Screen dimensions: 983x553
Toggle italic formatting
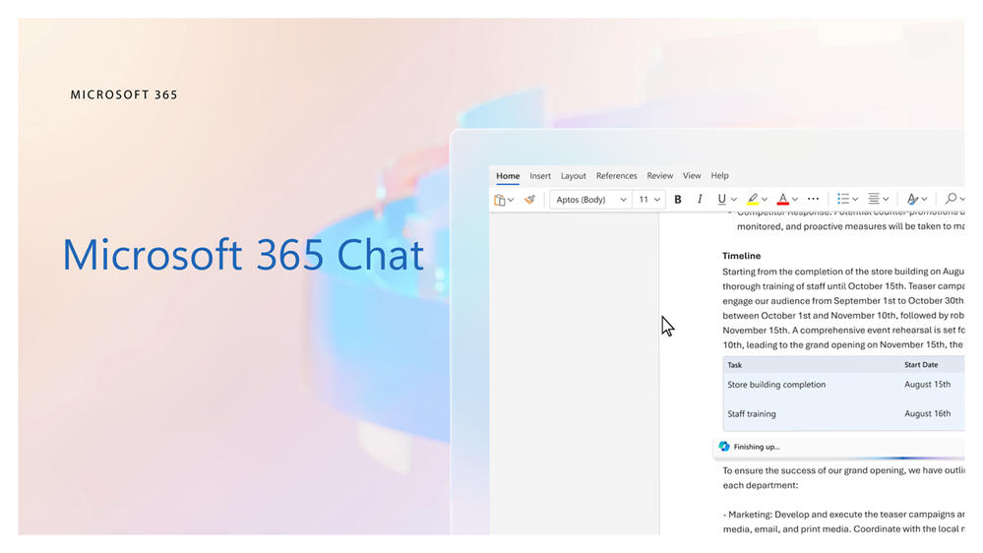700,200
